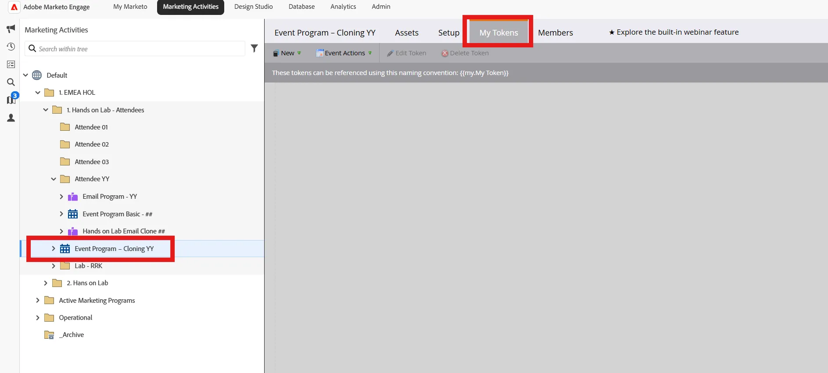Click the Adobe logo icon

(14, 7)
